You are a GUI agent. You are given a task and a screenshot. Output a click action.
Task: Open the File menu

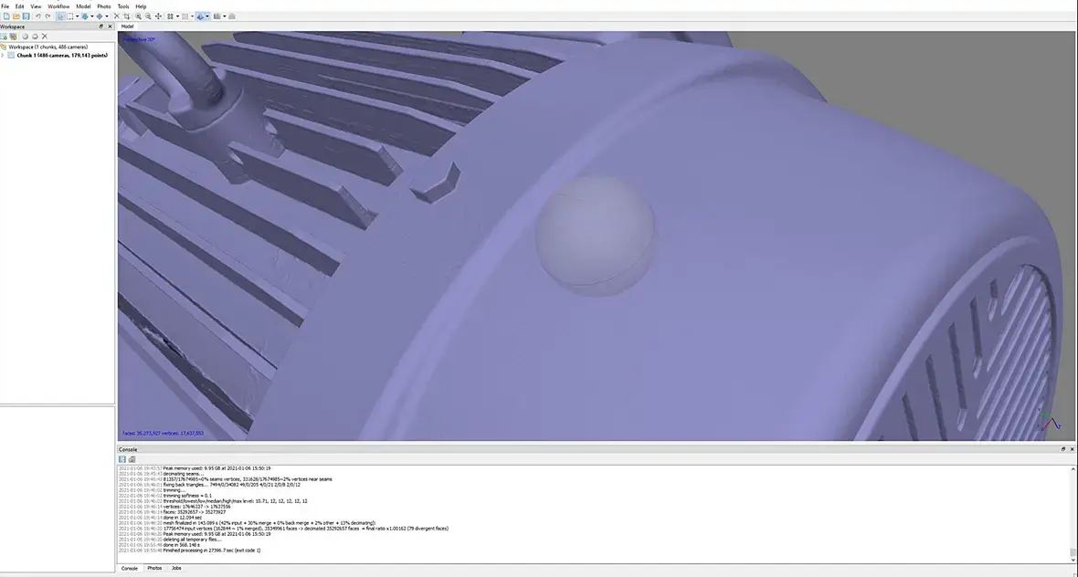(5, 6)
